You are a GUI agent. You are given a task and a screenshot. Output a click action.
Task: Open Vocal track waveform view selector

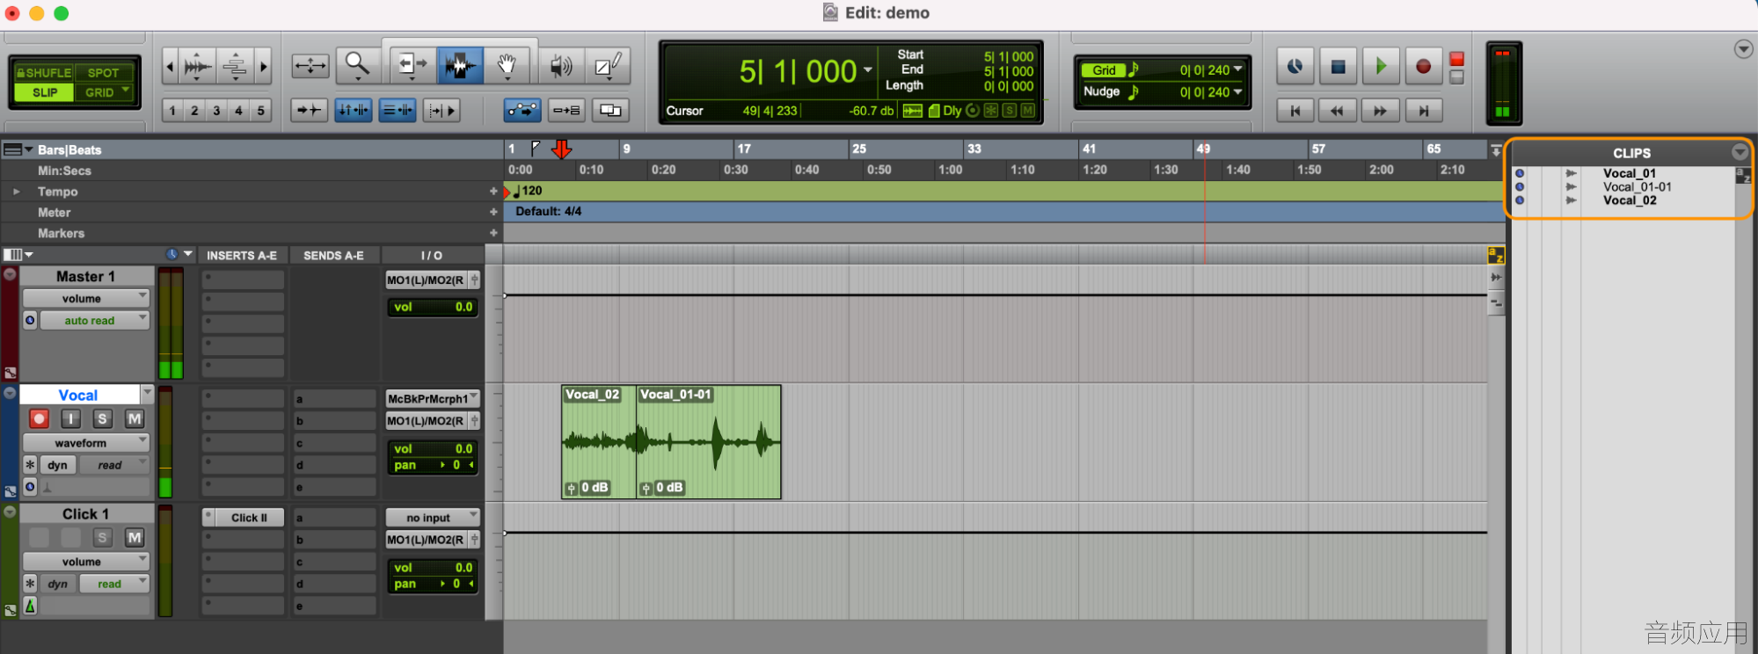tap(85, 443)
